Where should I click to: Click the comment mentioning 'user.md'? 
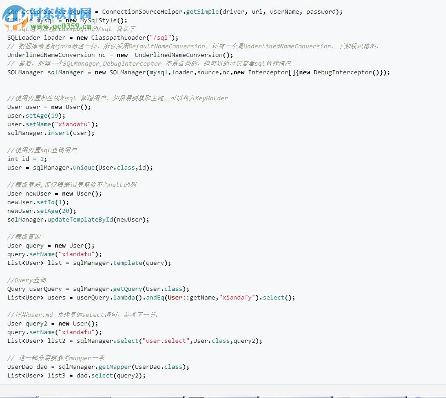click(x=83, y=315)
